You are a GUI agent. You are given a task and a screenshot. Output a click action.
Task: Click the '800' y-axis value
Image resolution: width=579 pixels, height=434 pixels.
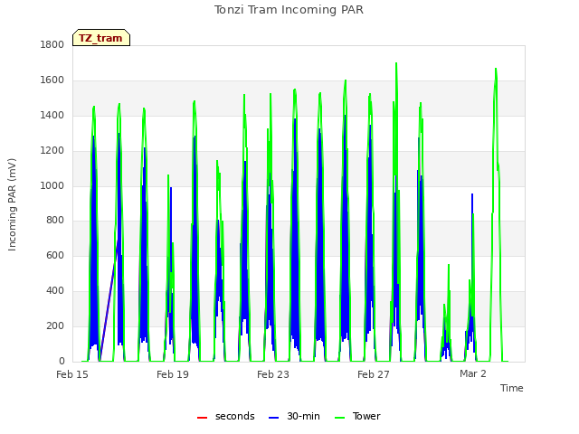[x=55, y=221]
